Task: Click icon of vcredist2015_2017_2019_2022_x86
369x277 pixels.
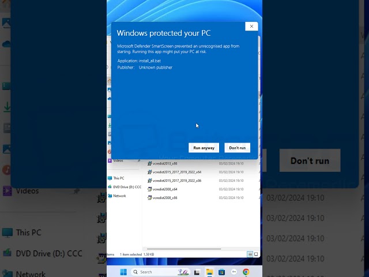Action: pos(149,181)
